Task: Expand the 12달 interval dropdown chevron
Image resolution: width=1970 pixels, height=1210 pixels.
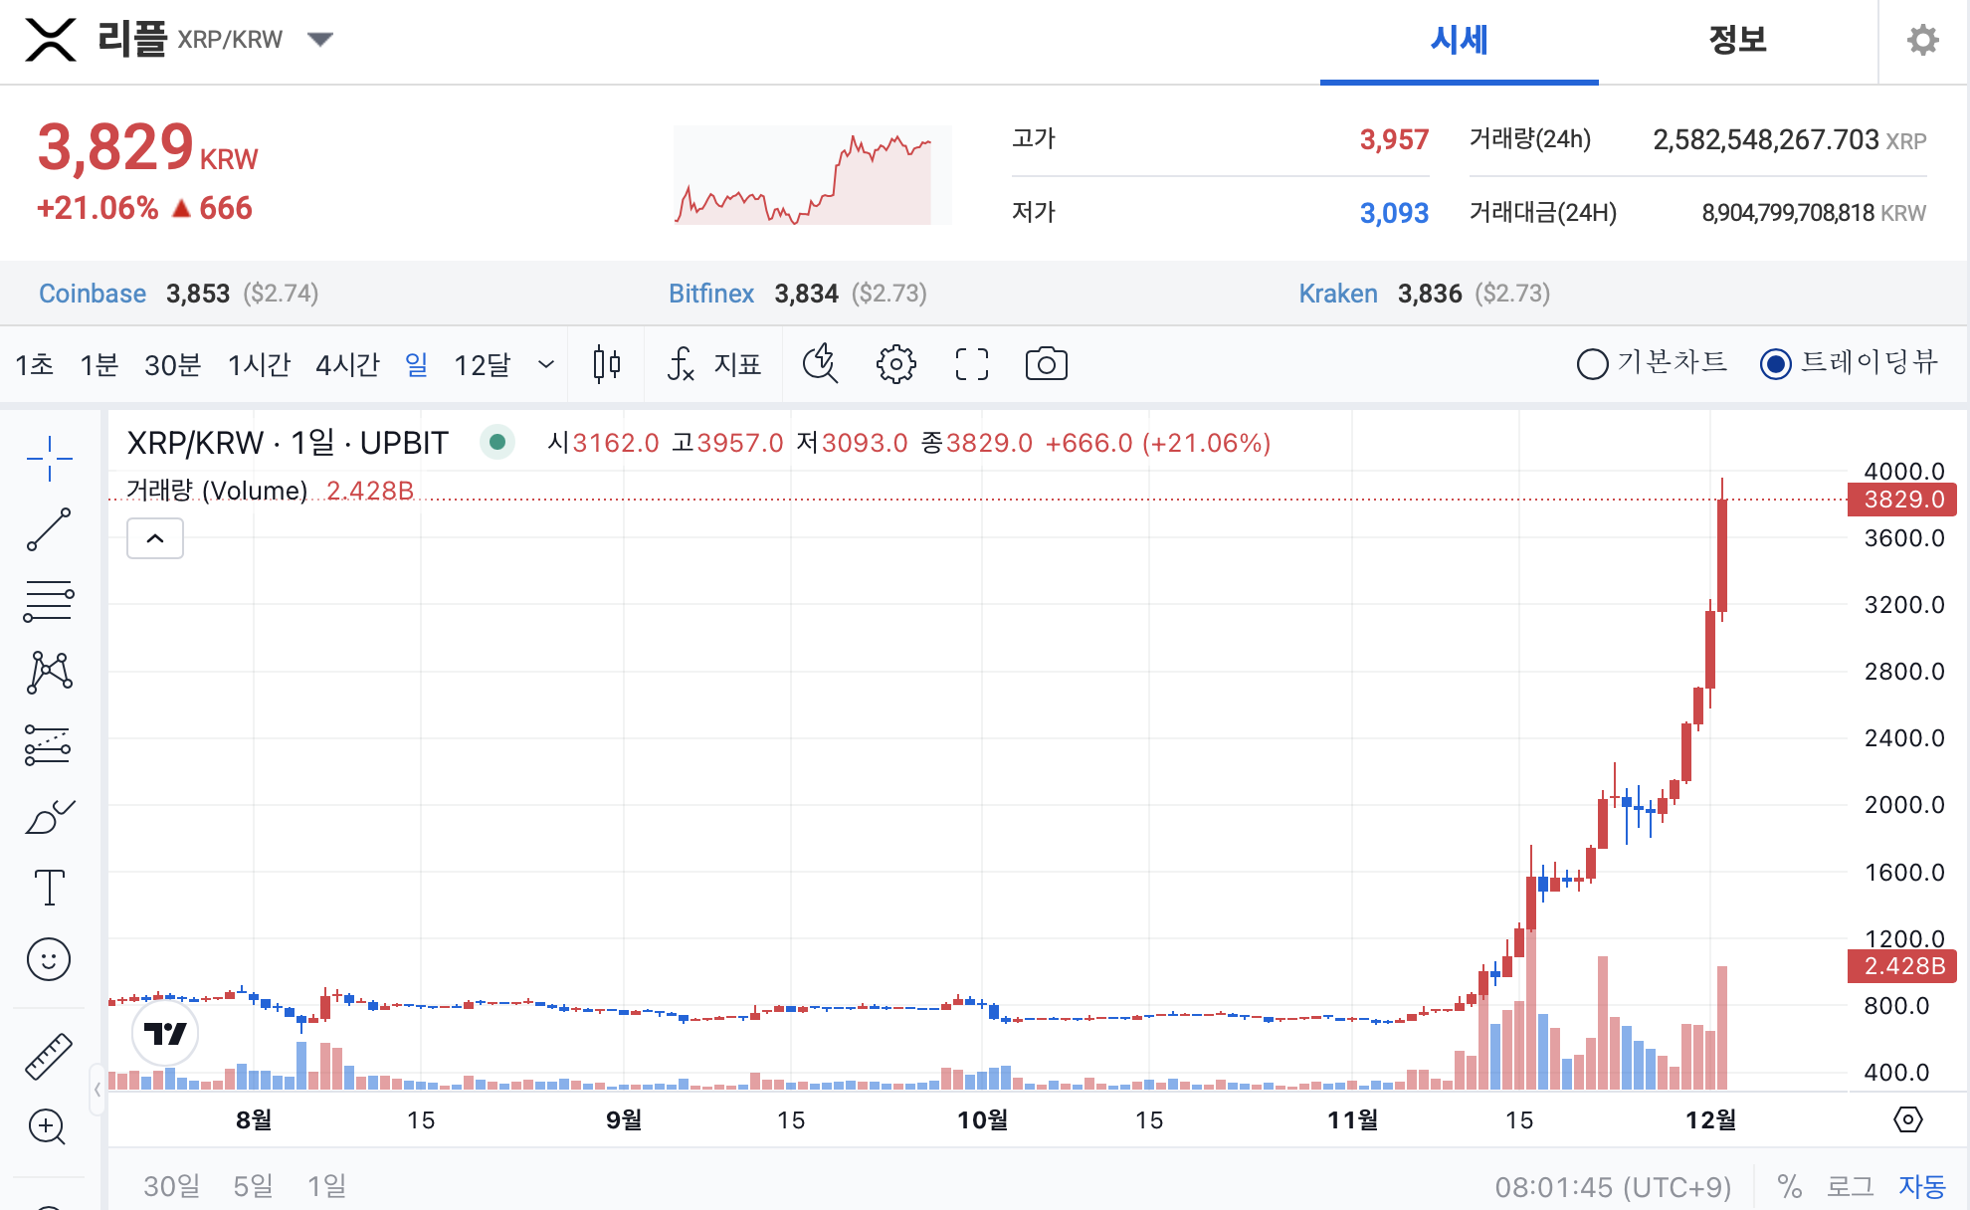Action: 545,364
